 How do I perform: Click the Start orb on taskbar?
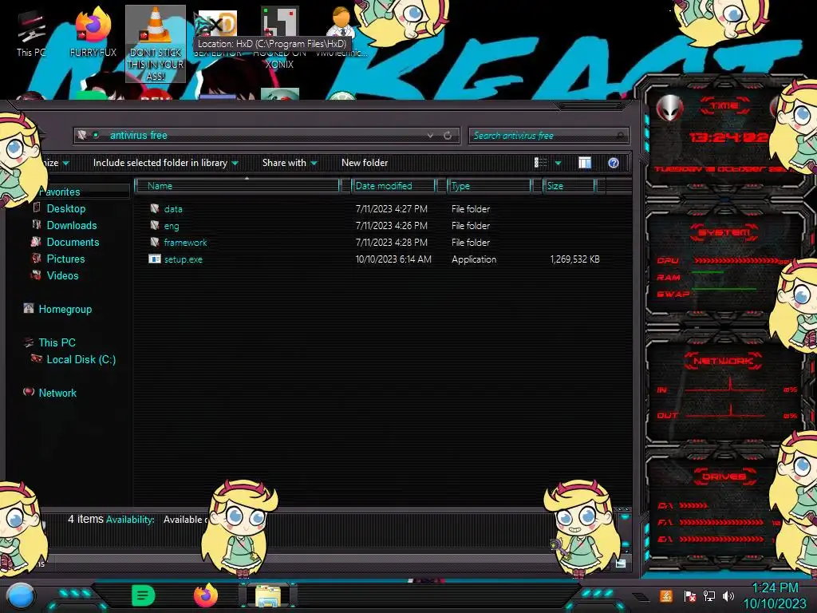pos(21,595)
